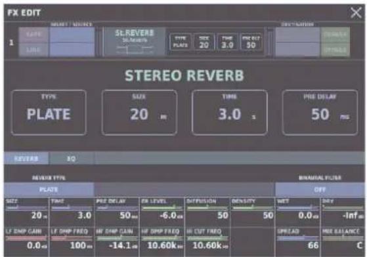367x257 pixels.
Task: Select the large TYPE PLATE box
Action: pos(49,113)
